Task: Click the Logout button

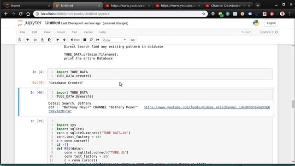Action: 271,23
